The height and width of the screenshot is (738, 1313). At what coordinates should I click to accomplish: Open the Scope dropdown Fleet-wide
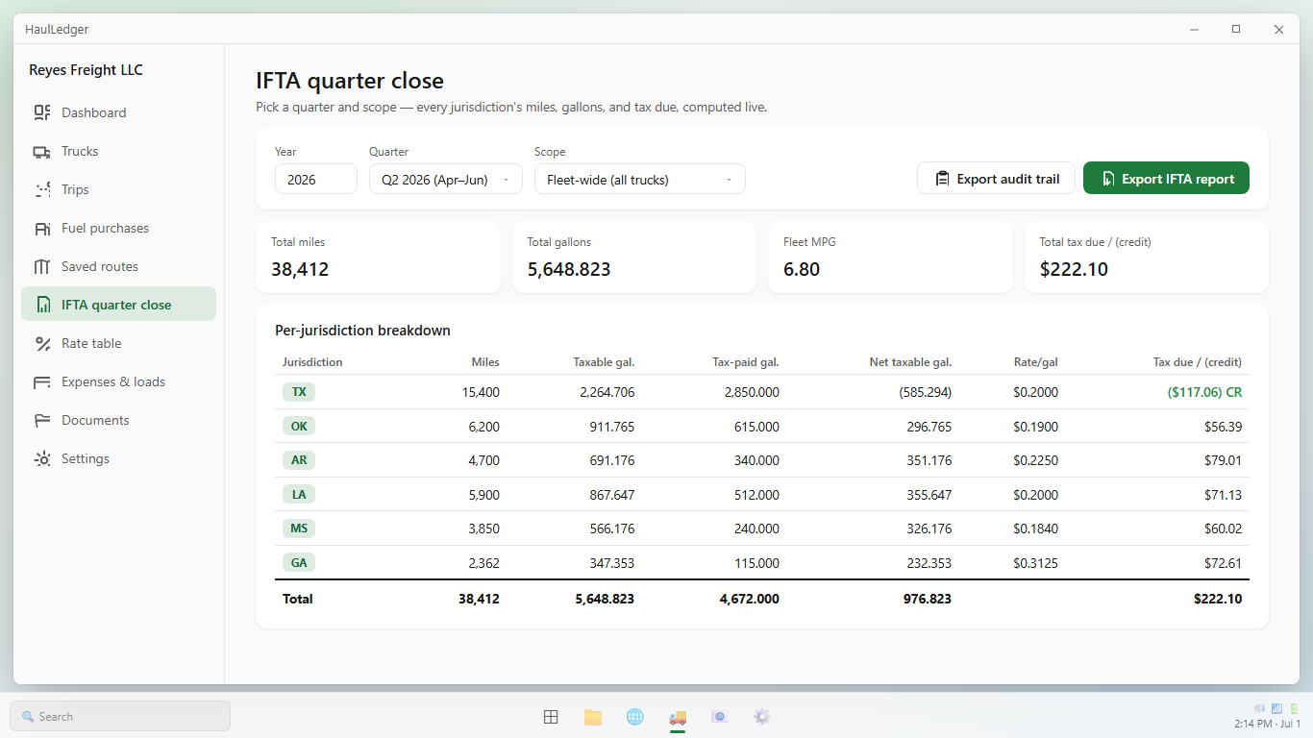click(640, 179)
